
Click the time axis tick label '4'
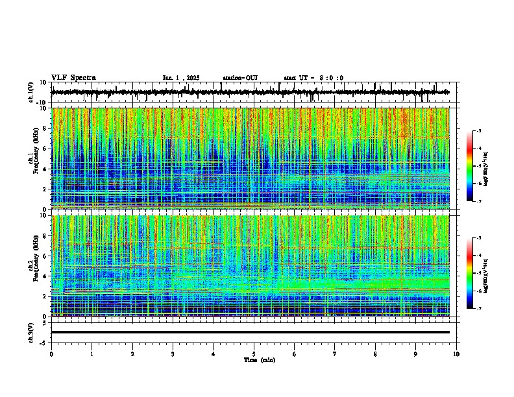214,354
